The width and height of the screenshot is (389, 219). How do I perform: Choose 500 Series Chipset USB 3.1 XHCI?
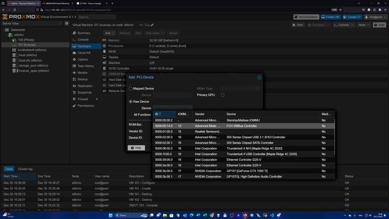coord(244,137)
